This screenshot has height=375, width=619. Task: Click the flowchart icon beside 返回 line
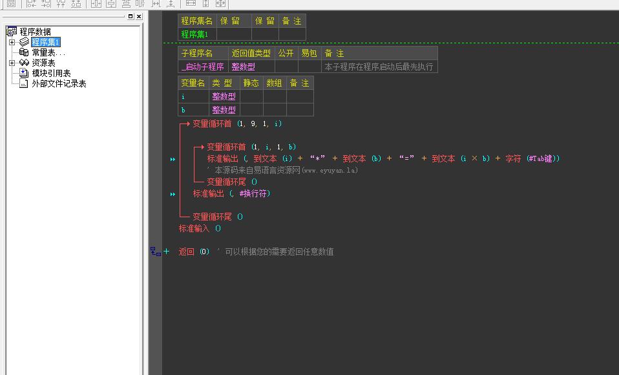(x=156, y=252)
